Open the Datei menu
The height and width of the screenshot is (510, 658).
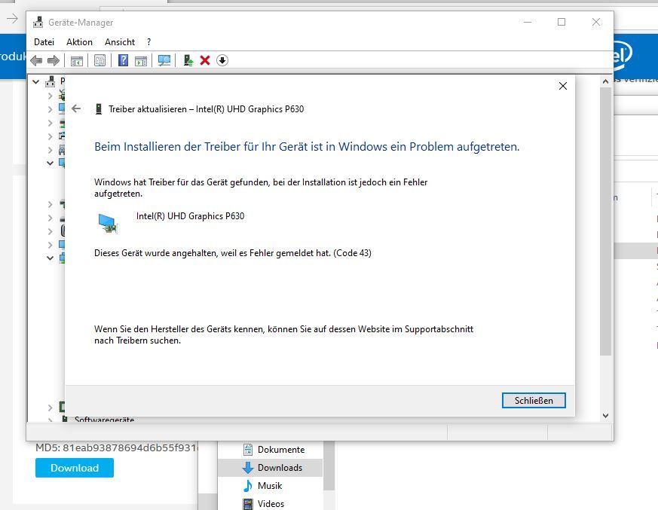[x=44, y=42]
